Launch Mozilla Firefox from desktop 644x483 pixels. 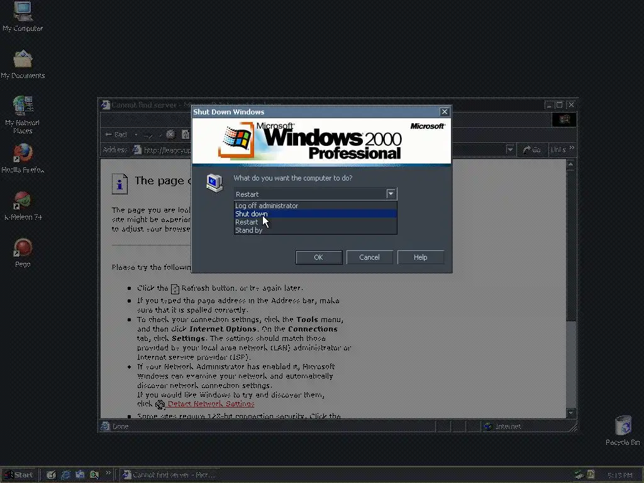point(23,158)
